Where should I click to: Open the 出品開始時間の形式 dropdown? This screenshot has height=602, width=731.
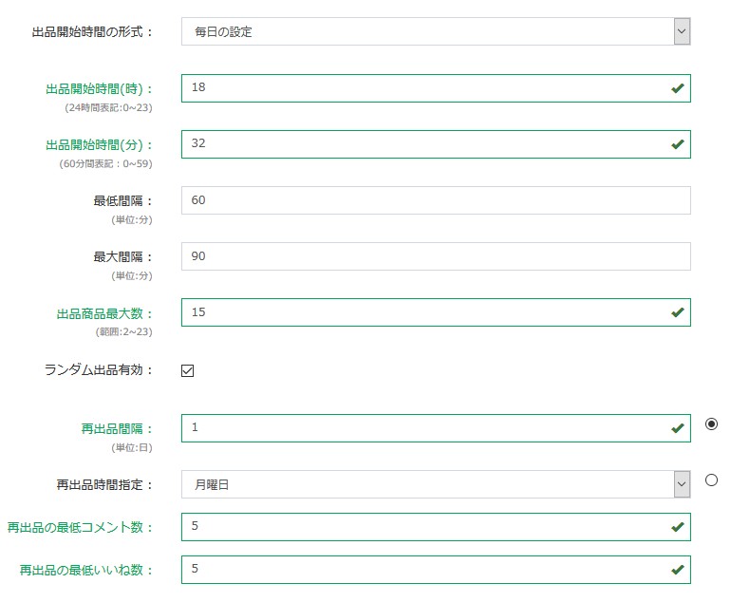coord(427,31)
